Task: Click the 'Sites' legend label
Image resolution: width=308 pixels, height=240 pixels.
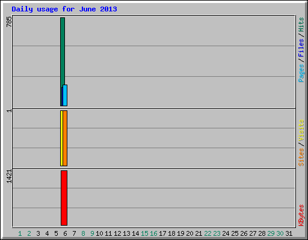Action: [x=301, y=157]
